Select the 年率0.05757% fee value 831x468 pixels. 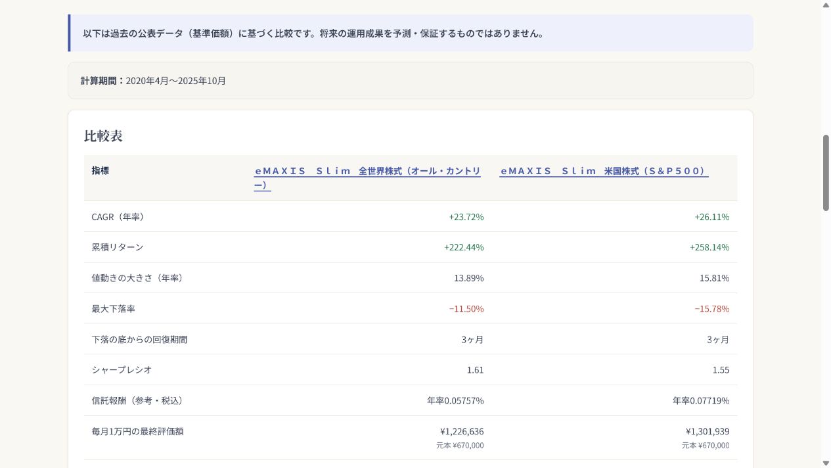(455, 401)
